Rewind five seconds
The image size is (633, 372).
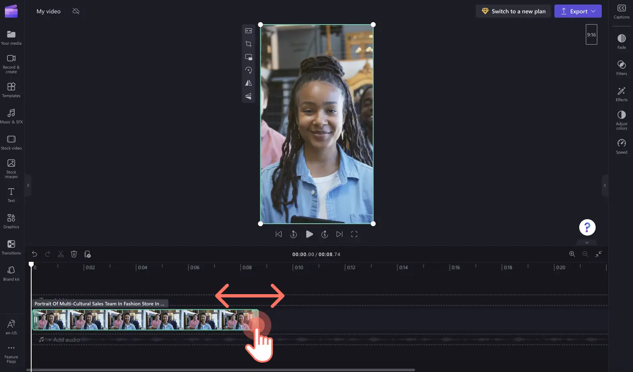294,234
